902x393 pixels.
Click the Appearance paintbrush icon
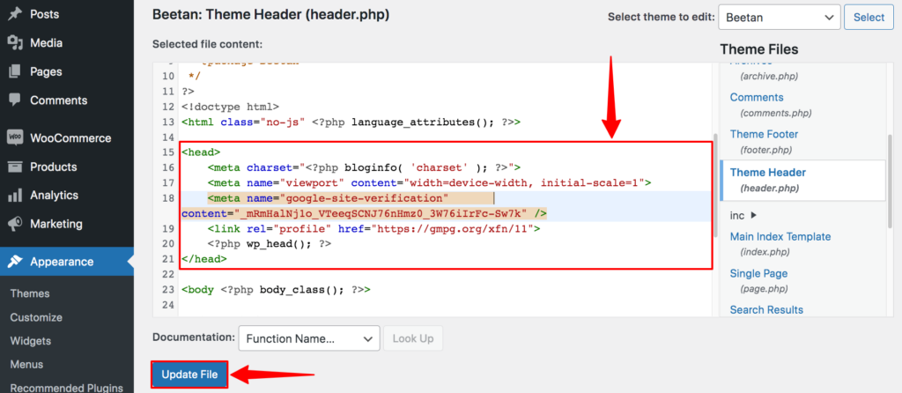click(15, 262)
